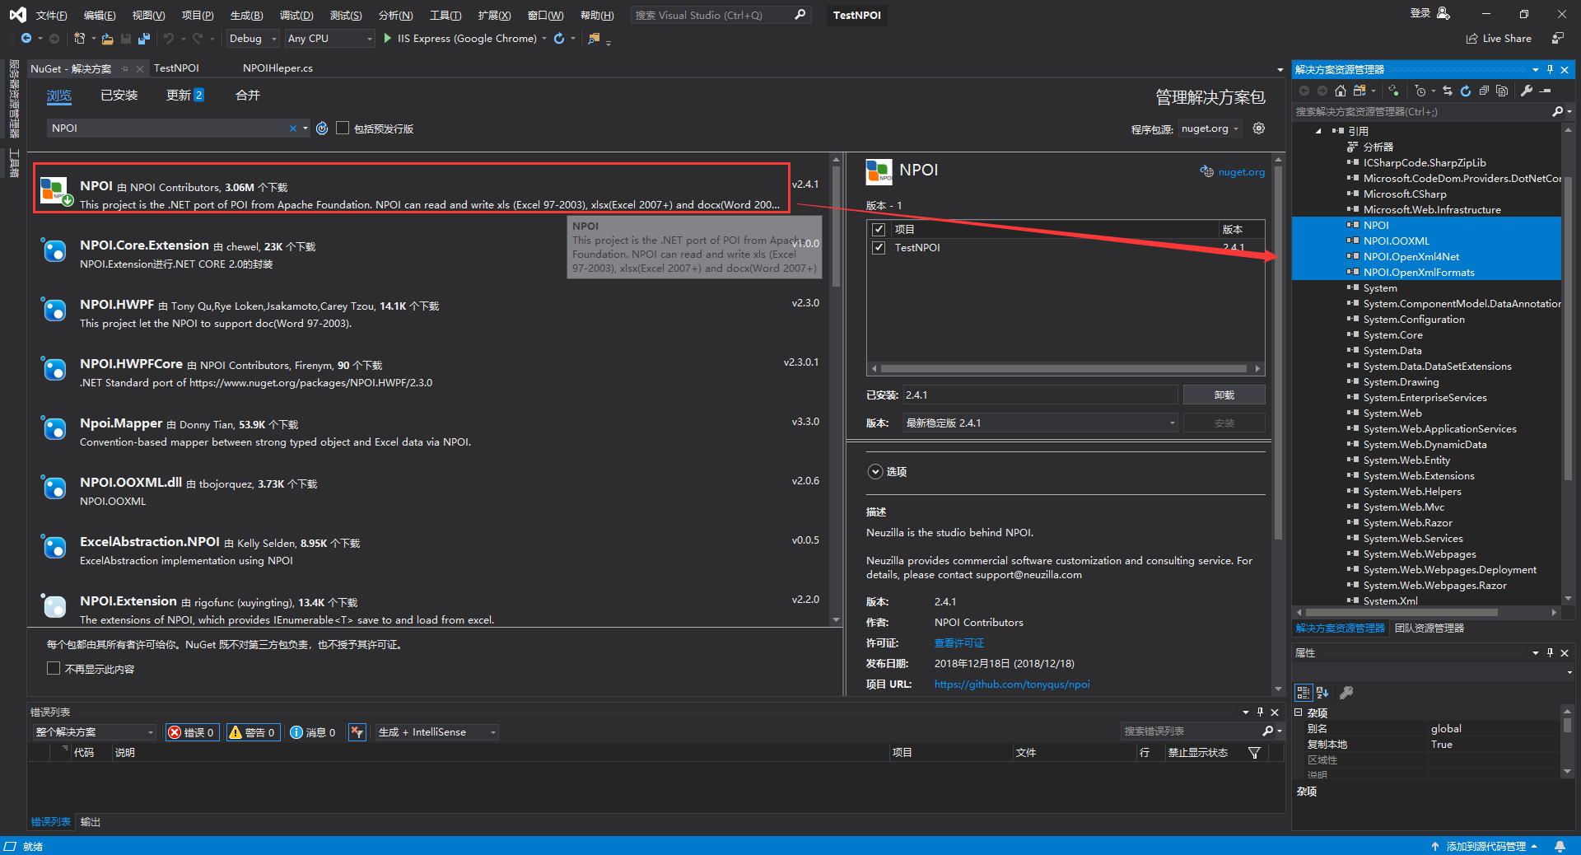Toggle the 错误 0 filter button
Screen dimensions: 1581x855
(x=192, y=732)
